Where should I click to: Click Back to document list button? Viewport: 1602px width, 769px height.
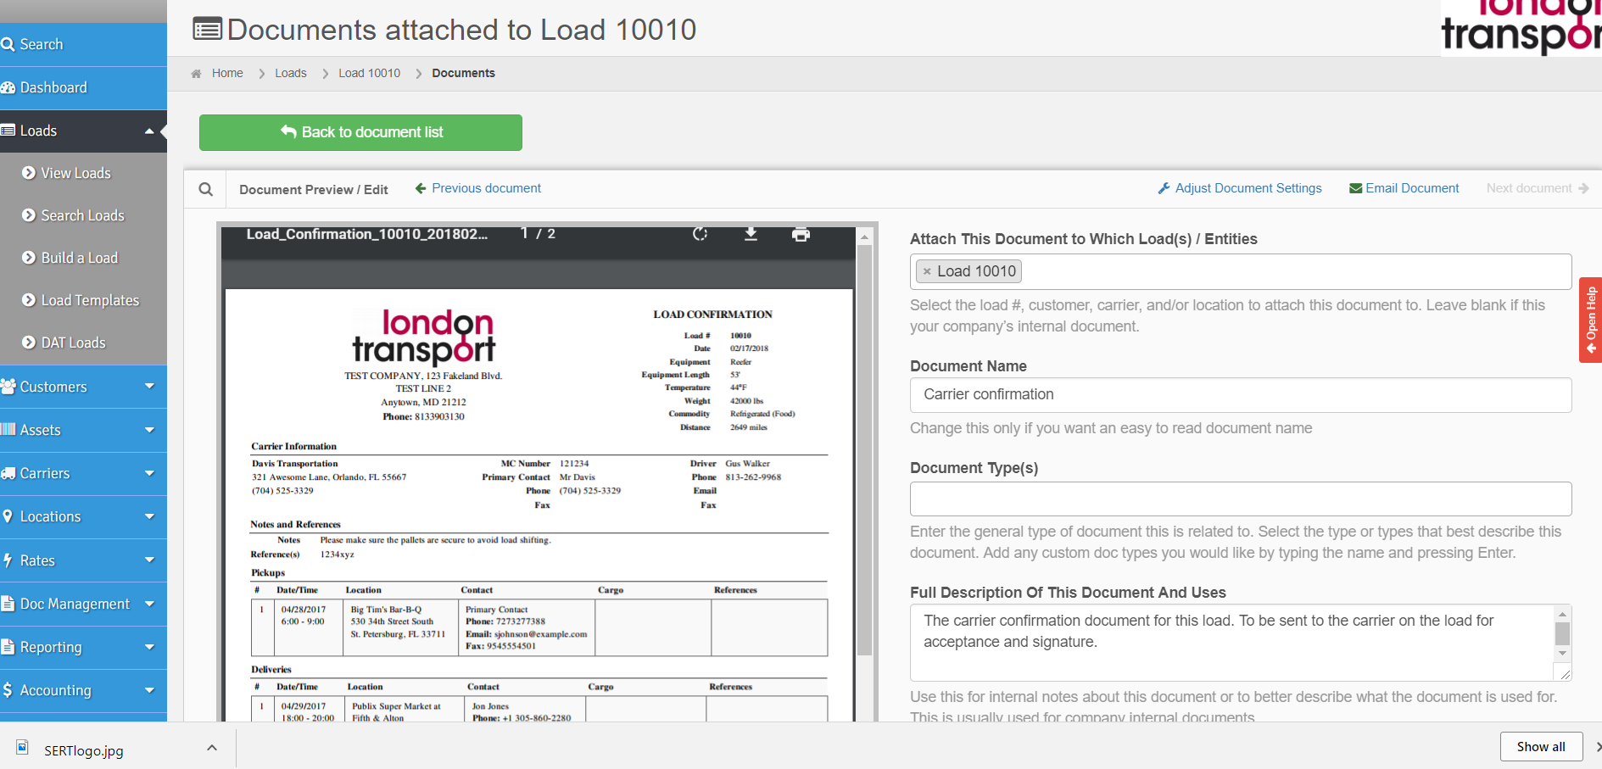360,132
